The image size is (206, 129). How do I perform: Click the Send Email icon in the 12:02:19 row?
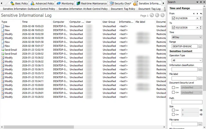coord(3,50)
